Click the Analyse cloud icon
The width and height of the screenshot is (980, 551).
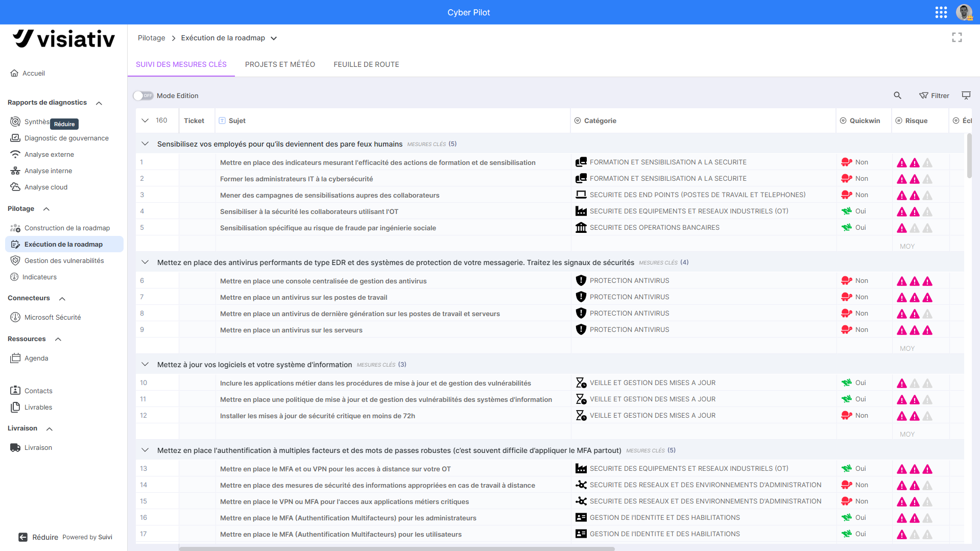point(15,187)
